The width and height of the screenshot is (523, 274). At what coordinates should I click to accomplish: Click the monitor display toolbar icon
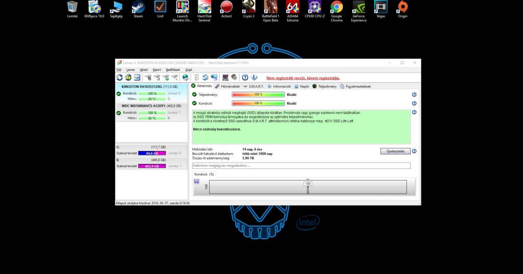pos(225,77)
